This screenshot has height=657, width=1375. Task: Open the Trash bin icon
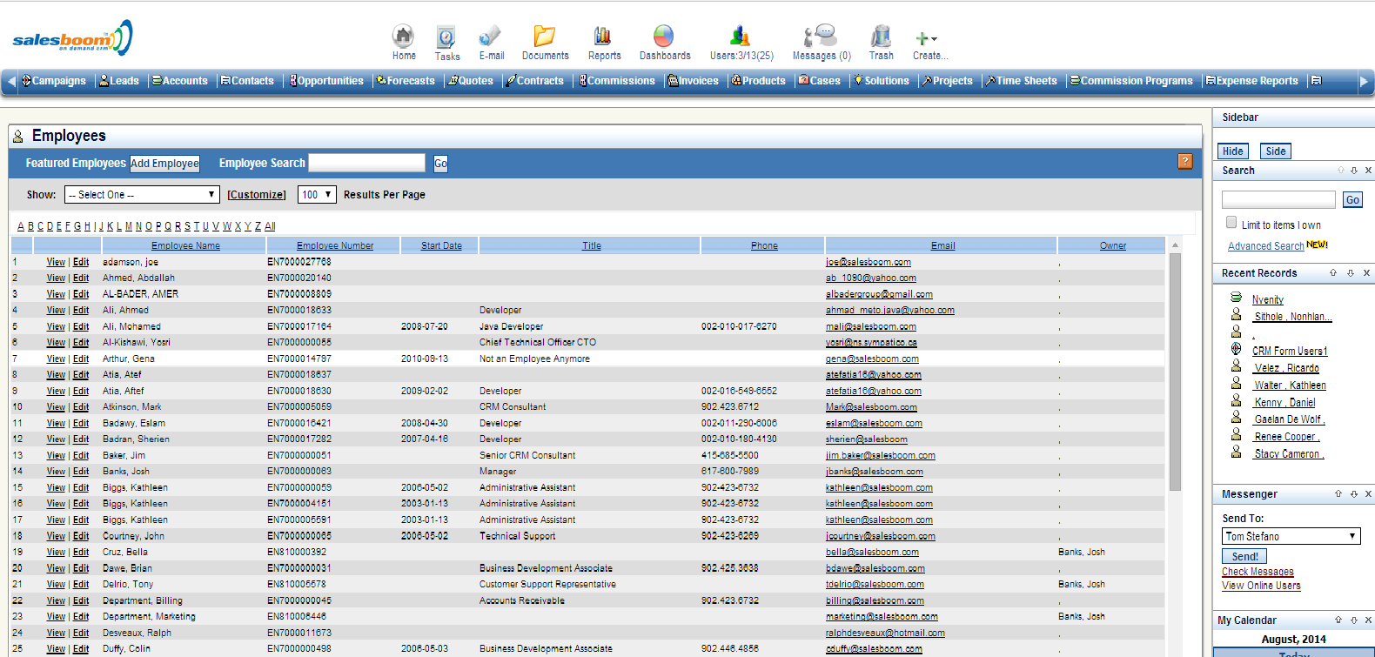[881, 37]
